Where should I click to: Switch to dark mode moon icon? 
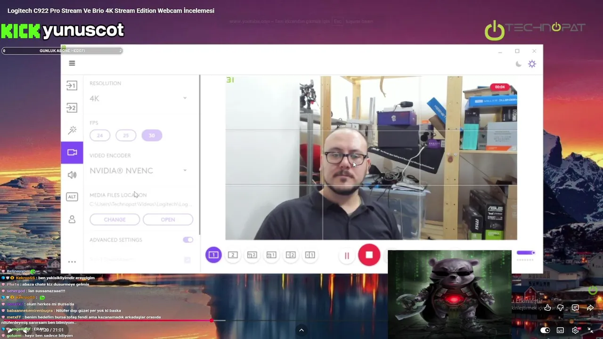pyautogui.click(x=519, y=64)
